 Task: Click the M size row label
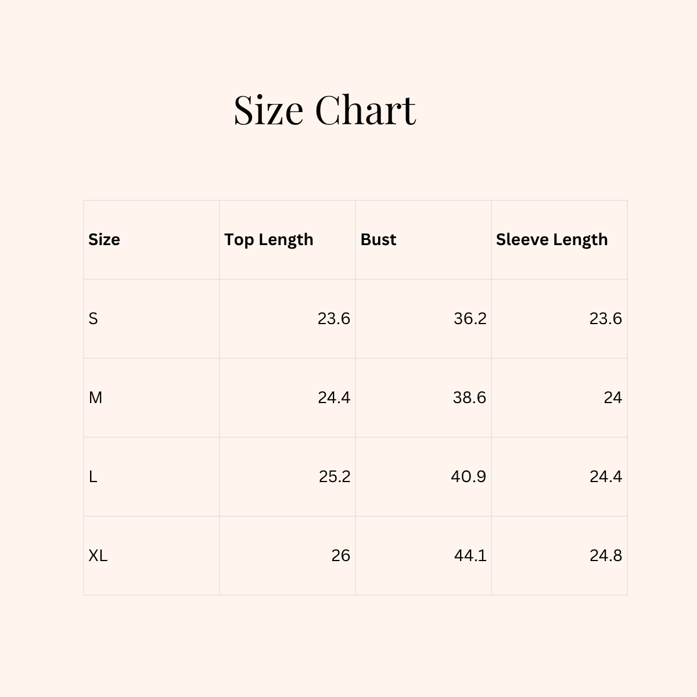(95, 397)
